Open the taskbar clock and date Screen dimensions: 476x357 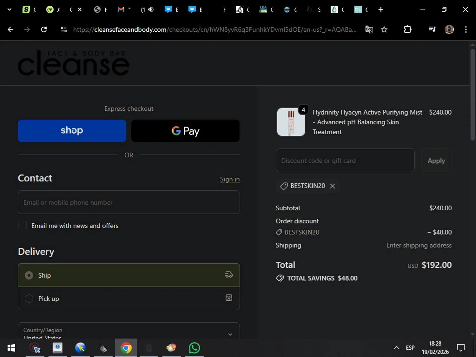[435, 348]
